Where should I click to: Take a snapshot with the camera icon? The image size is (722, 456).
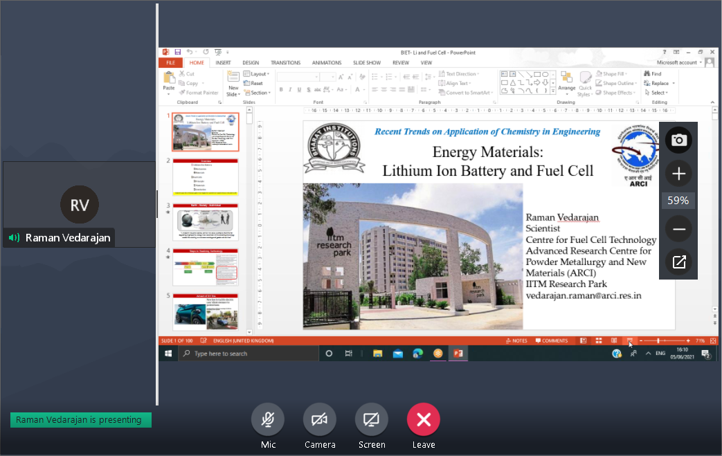pyautogui.click(x=678, y=140)
